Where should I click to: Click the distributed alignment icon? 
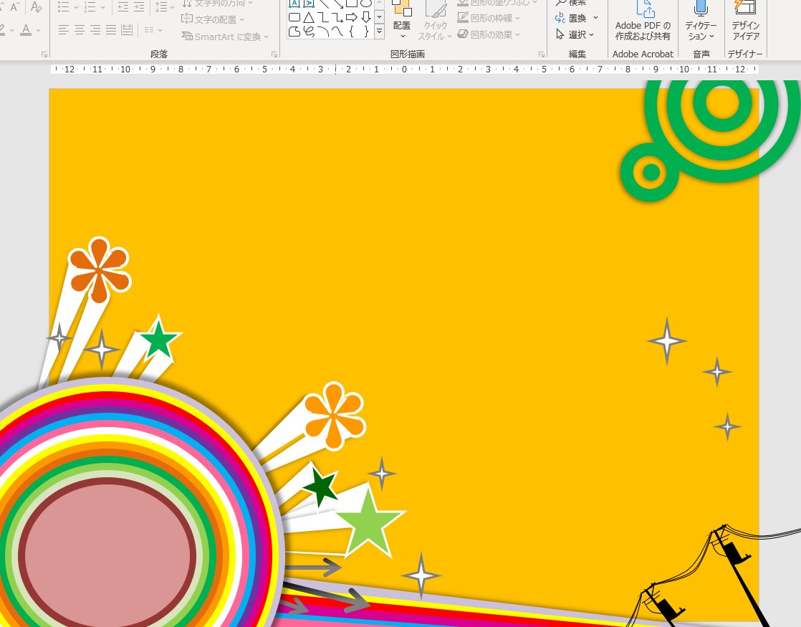point(127,30)
